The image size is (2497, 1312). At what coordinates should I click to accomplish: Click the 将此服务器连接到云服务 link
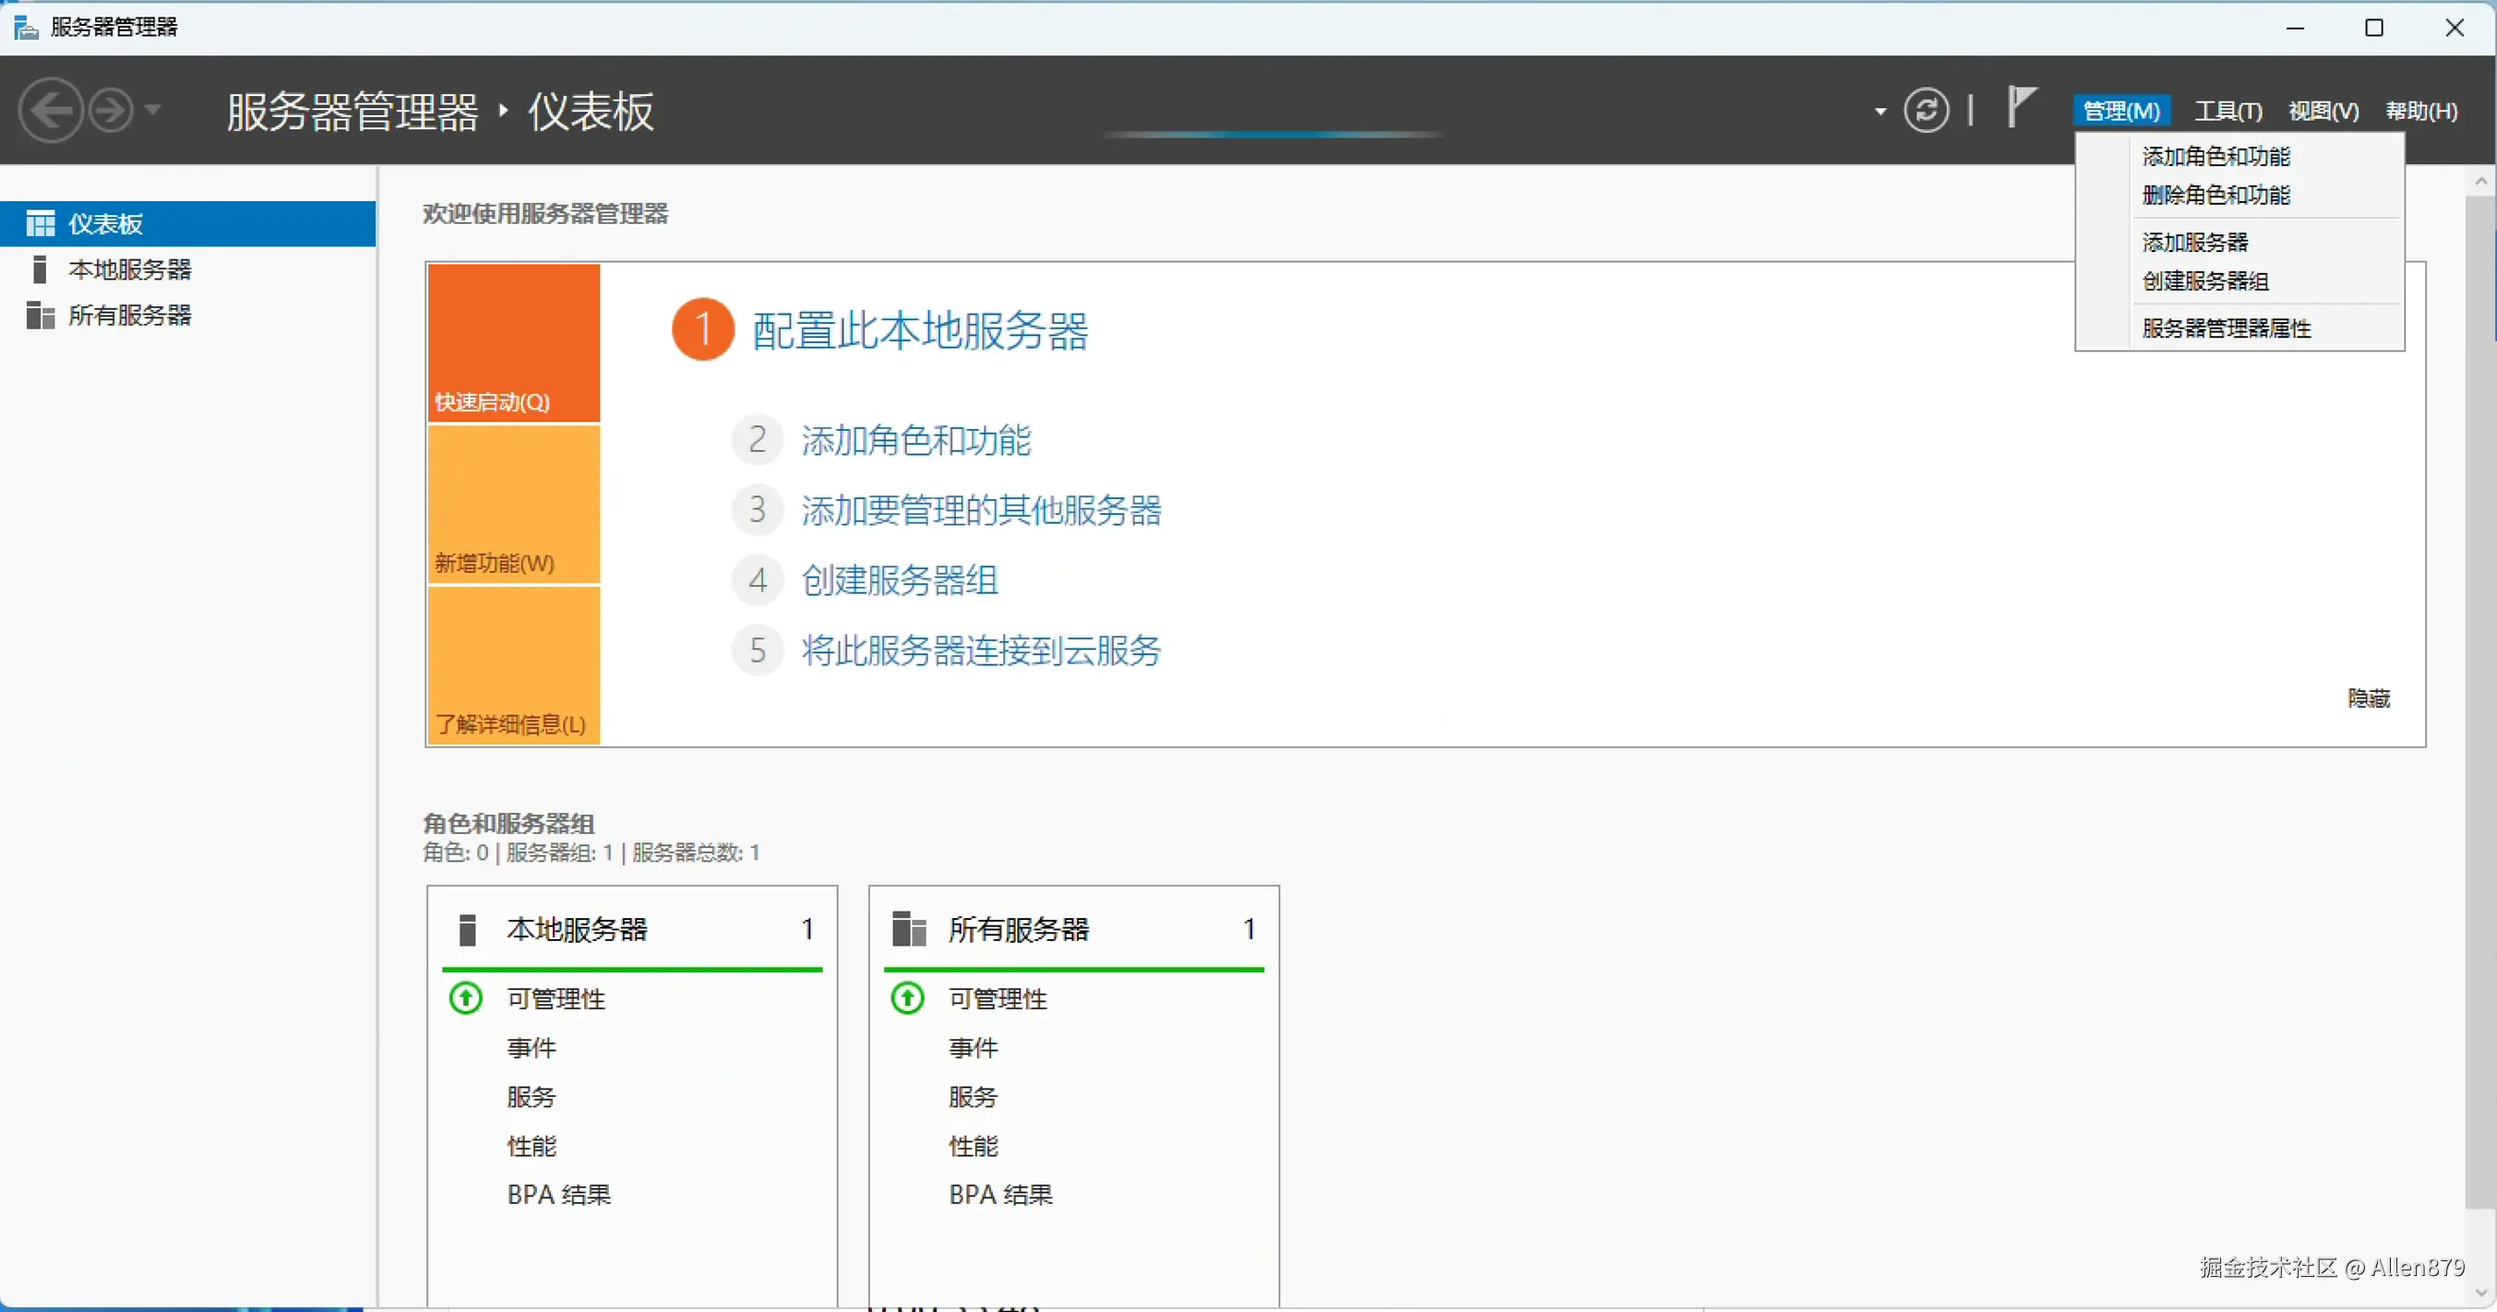(x=981, y=650)
